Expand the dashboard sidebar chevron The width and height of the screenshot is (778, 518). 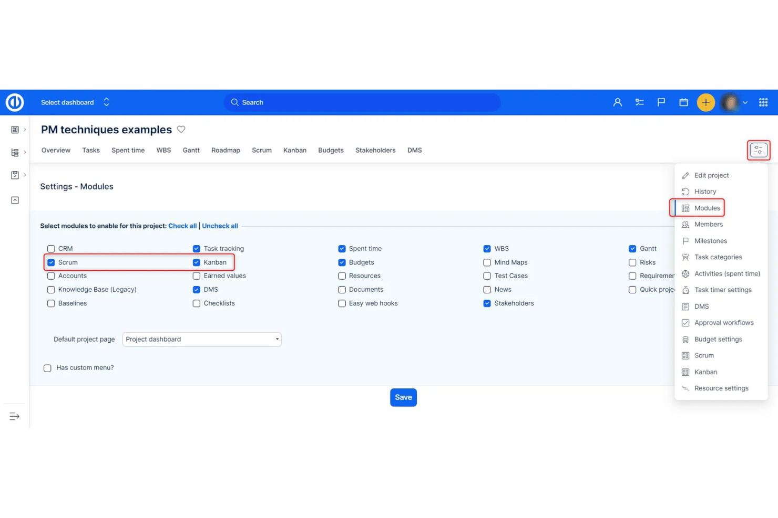(25, 130)
